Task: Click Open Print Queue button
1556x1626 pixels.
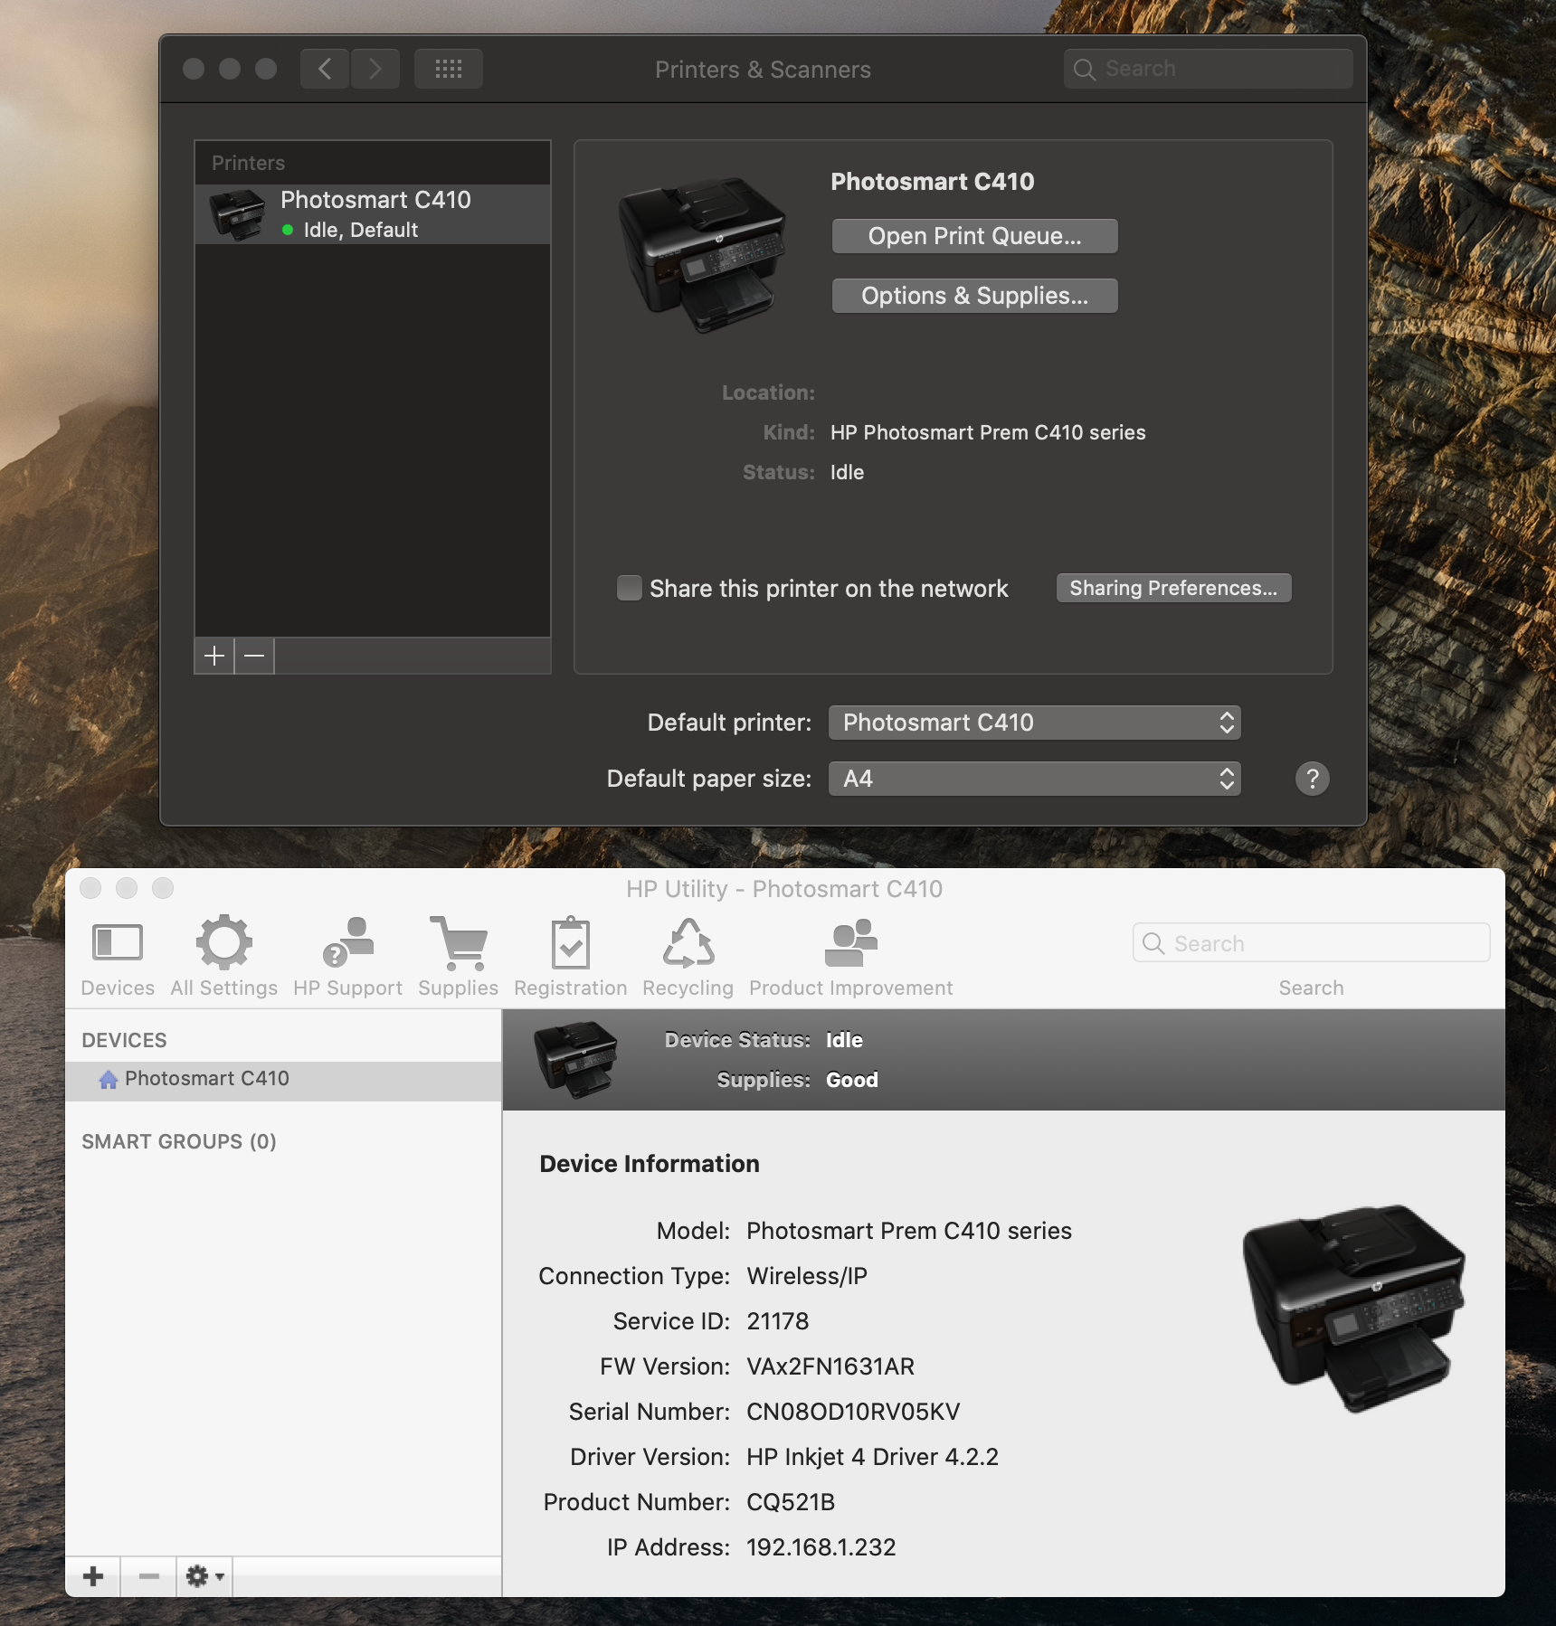Action: click(974, 236)
